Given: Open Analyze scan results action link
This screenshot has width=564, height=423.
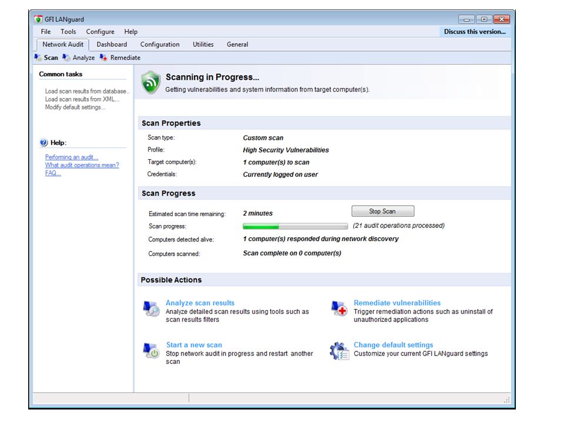Looking at the screenshot, I should pyautogui.click(x=200, y=303).
